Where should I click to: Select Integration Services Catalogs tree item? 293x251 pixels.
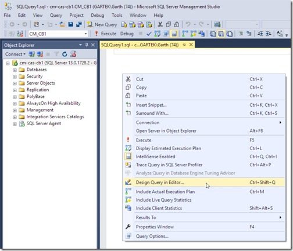click(55, 117)
